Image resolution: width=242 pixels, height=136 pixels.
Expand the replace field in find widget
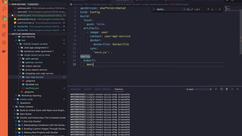[x=154, y=9]
